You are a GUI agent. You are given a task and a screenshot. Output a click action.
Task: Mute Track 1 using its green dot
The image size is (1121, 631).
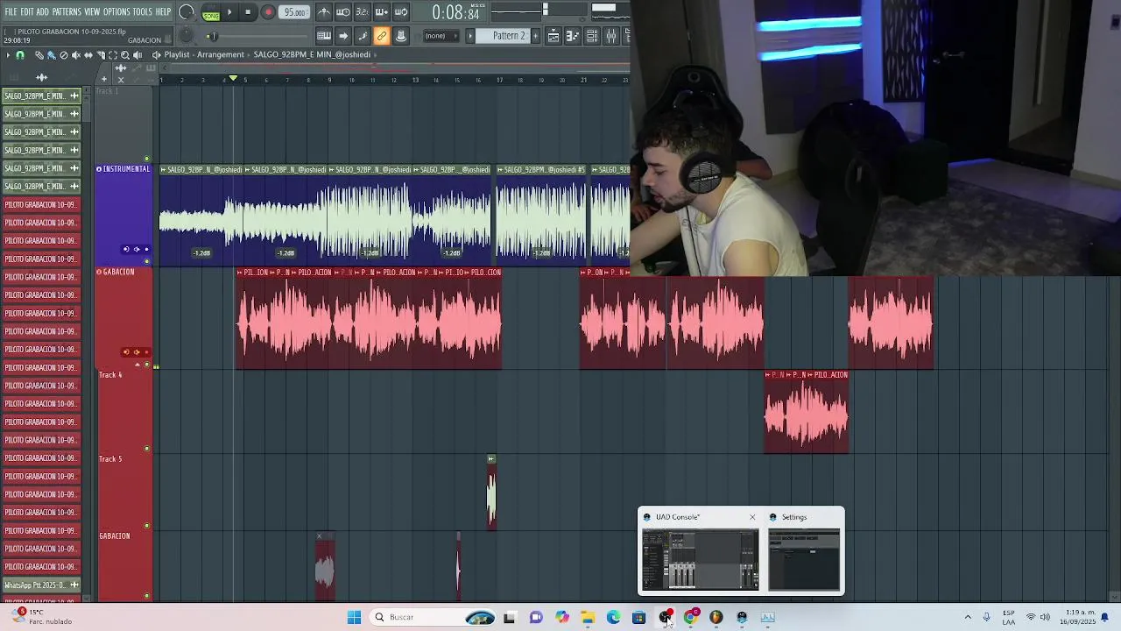pos(147,159)
